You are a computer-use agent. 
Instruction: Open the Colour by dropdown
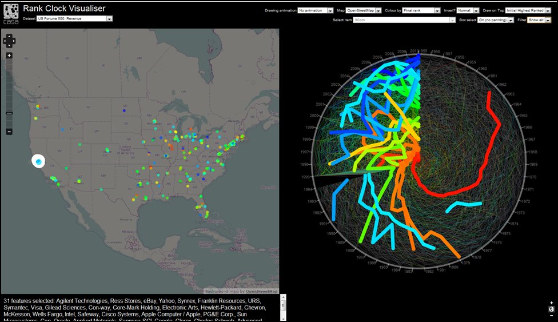point(421,11)
